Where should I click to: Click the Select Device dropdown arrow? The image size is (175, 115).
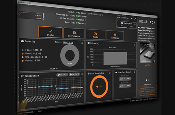(132, 19)
